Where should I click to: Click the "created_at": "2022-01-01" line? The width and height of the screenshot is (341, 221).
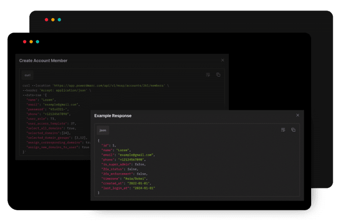(126, 183)
